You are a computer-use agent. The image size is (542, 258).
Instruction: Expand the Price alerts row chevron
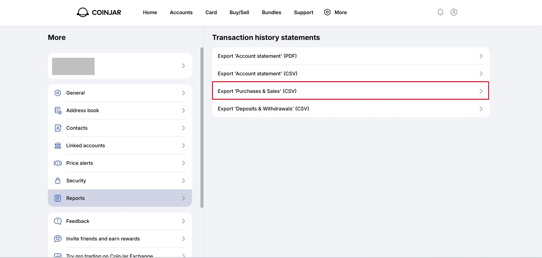(x=183, y=163)
